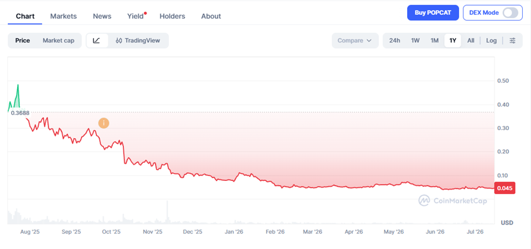Expand the Compare dropdown
Image resolution: width=531 pixels, height=249 pixels.
click(x=355, y=40)
